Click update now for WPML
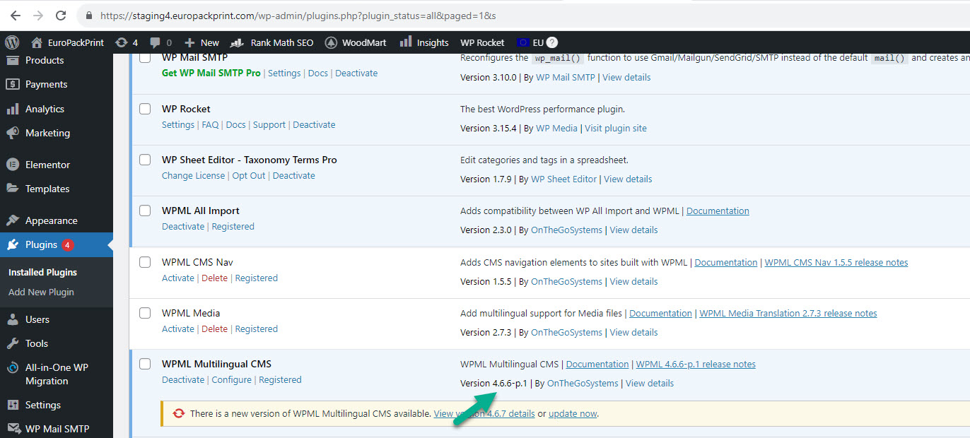 pos(573,413)
